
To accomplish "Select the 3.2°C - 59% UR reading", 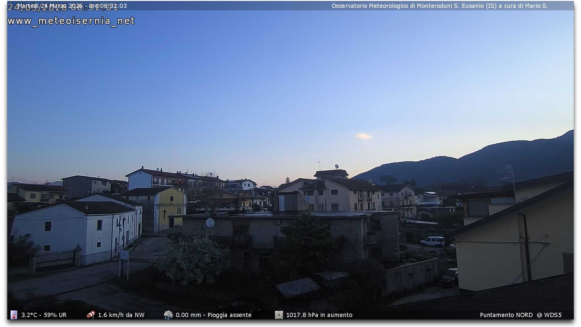I will click(44, 315).
